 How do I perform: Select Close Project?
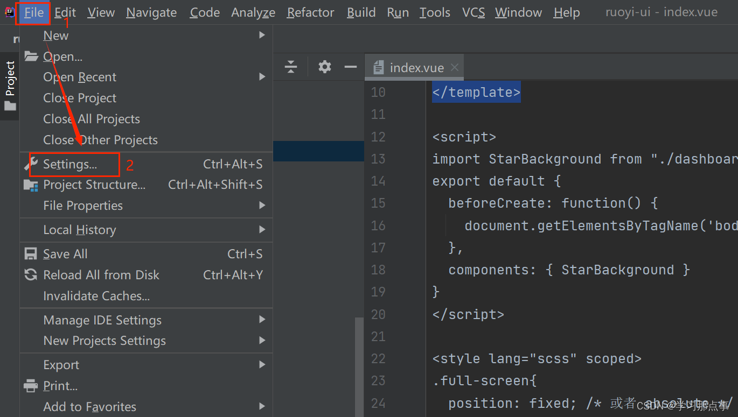[146, 98]
